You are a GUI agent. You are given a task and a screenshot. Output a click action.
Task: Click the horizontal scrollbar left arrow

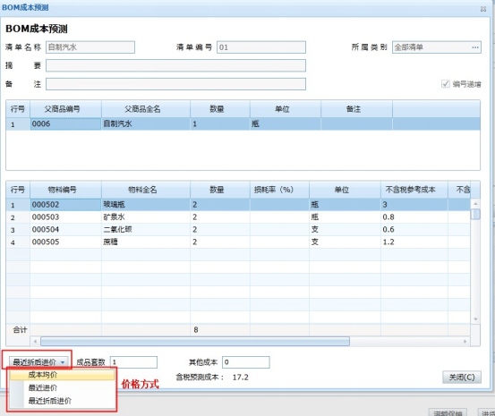click(35, 341)
